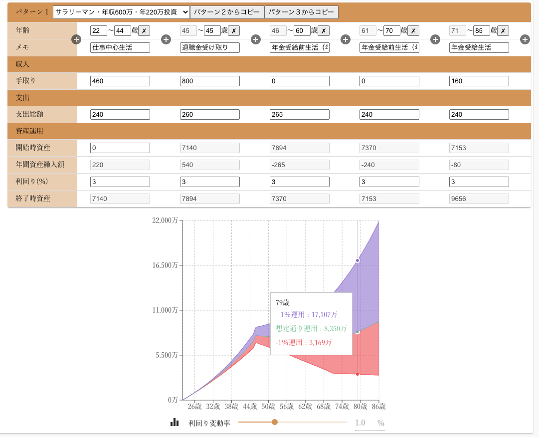This screenshot has width=539, height=437.
Task: Add a column after the 22~44 age period
Action: point(166,39)
